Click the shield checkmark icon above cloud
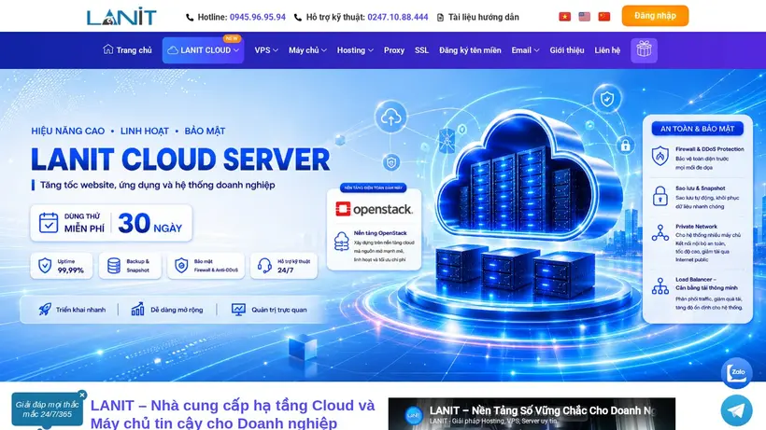 click(607, 100)
